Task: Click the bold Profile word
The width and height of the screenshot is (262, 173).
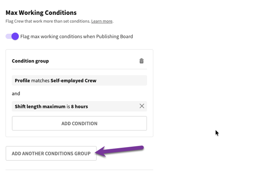Action: tap(22, 80)
